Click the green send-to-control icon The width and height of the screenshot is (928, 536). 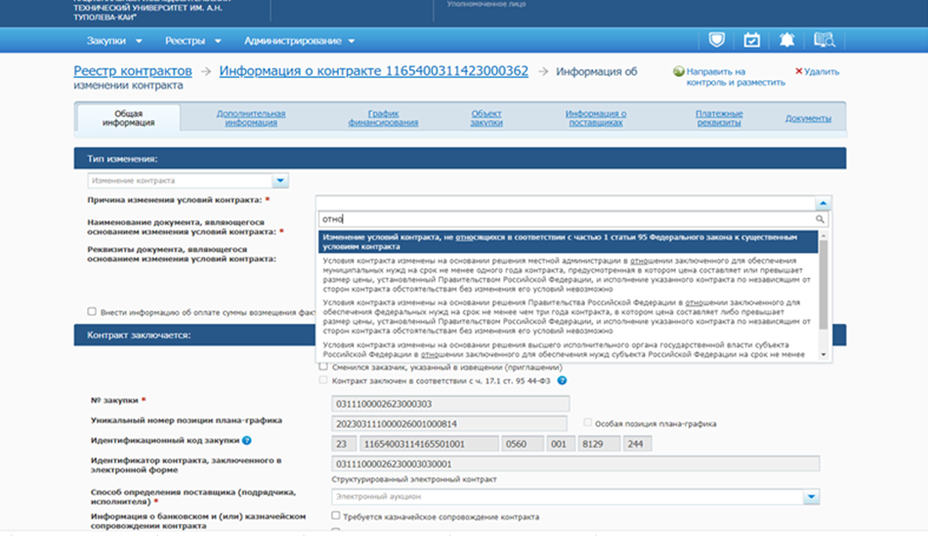click(x=679, y=71)
